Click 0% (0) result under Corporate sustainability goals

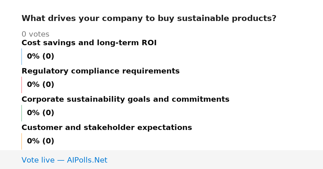pos(40,113)
